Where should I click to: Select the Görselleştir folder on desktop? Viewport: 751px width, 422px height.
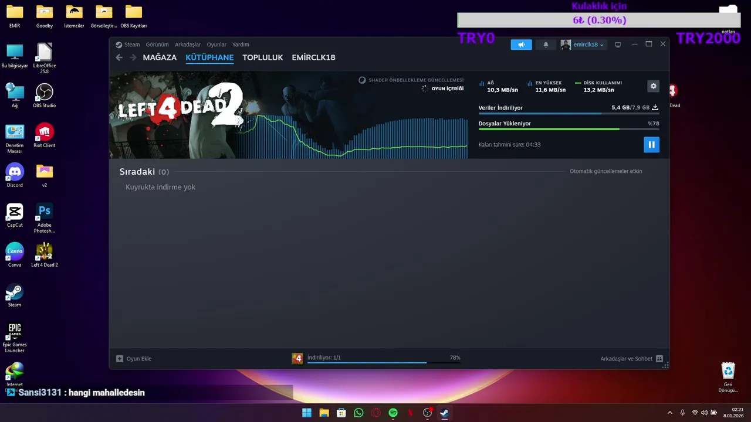(104, 17)
